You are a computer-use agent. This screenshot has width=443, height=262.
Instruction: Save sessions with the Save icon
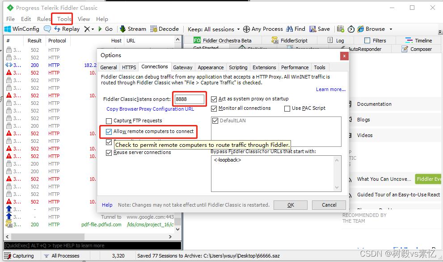coord(320,29)
